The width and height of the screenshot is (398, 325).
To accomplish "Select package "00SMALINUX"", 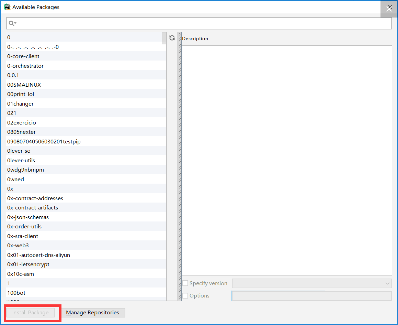I will [x=86, y=85].
